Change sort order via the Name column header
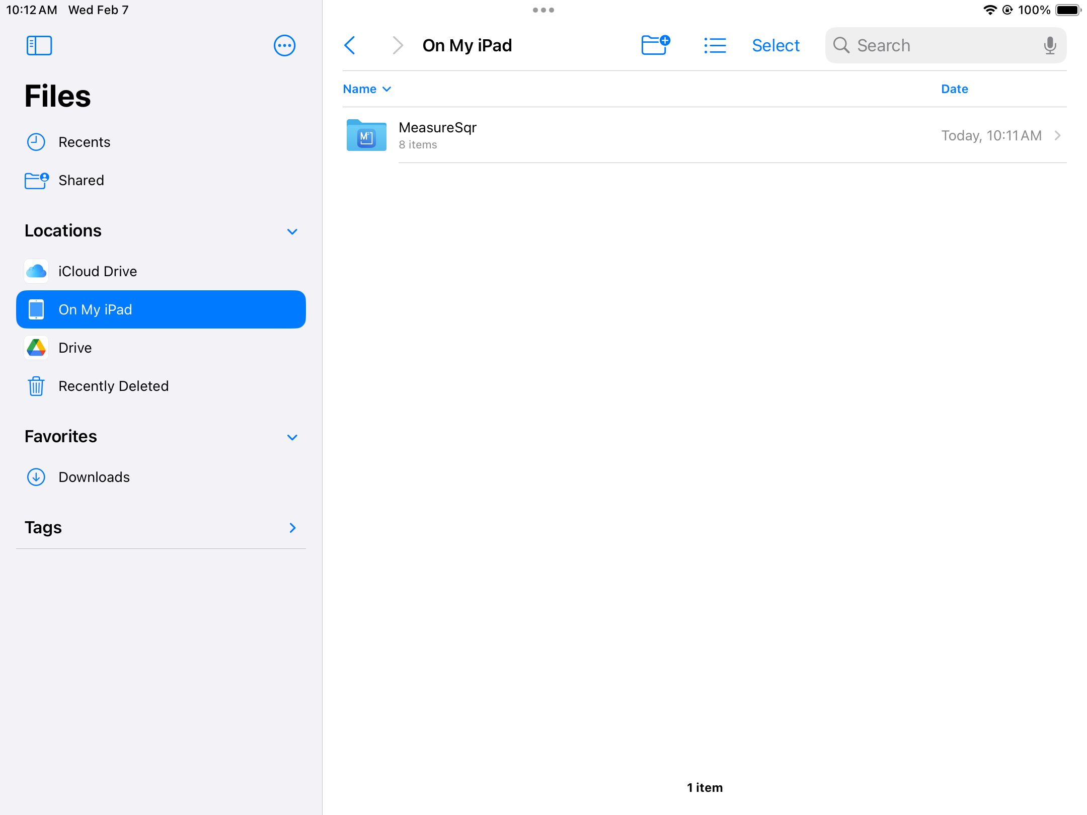Screen dimensions: 1087x815 coord(366,89)
